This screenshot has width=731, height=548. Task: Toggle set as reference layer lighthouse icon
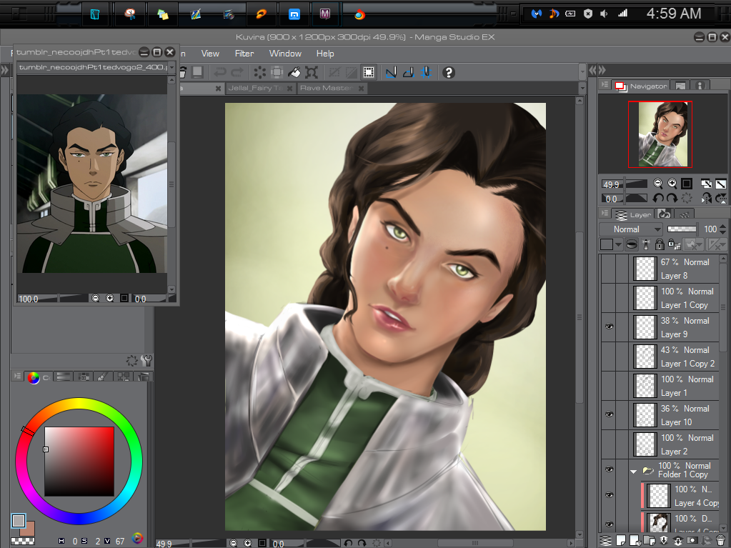(x=646, y=244)
